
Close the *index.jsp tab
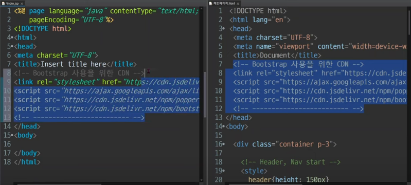click(x=22, y=4)
